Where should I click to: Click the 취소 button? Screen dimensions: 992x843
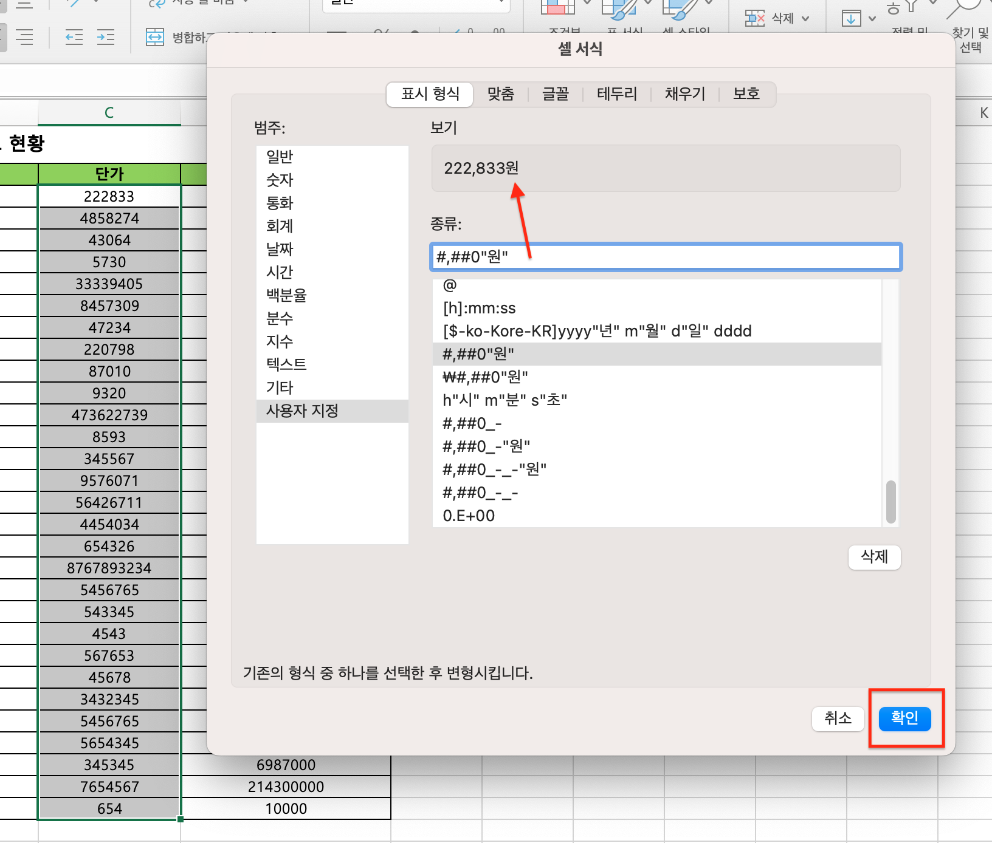[838, 719]
